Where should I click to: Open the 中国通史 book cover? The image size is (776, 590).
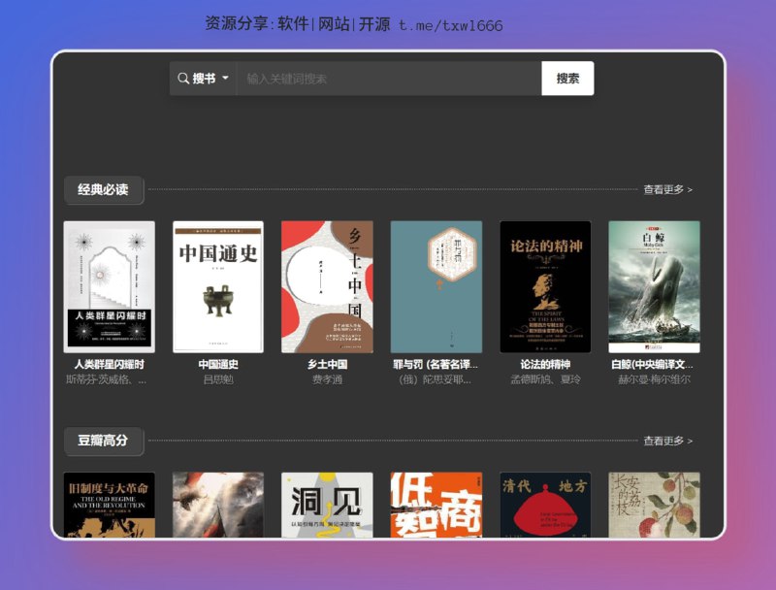tap(218, 287)
